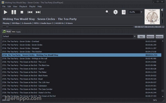Viewport: 166px width, 103px height.
Task: Click the playlist scrollbar up arrow
Action: tap(163, 41)
